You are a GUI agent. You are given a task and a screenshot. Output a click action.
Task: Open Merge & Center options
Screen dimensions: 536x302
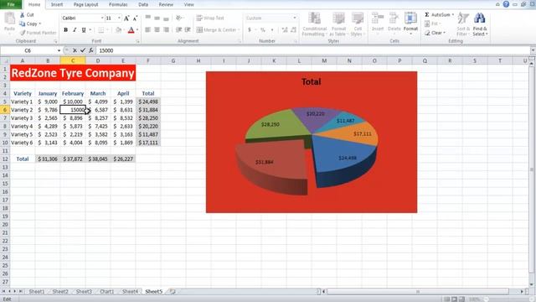pos(239,30)
